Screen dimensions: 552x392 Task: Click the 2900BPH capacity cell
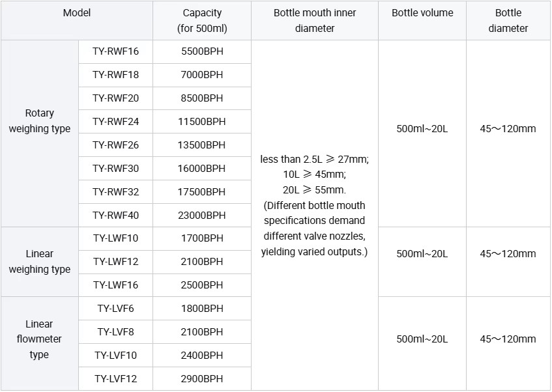[202, 378]
